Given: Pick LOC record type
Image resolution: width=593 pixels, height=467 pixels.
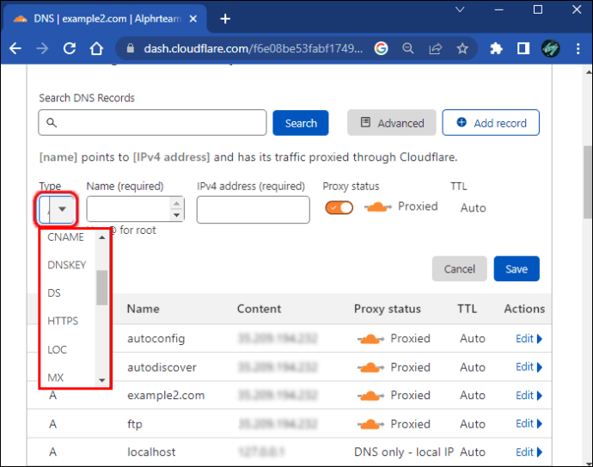Looking at the screenshot, I should tap(57, 349).
